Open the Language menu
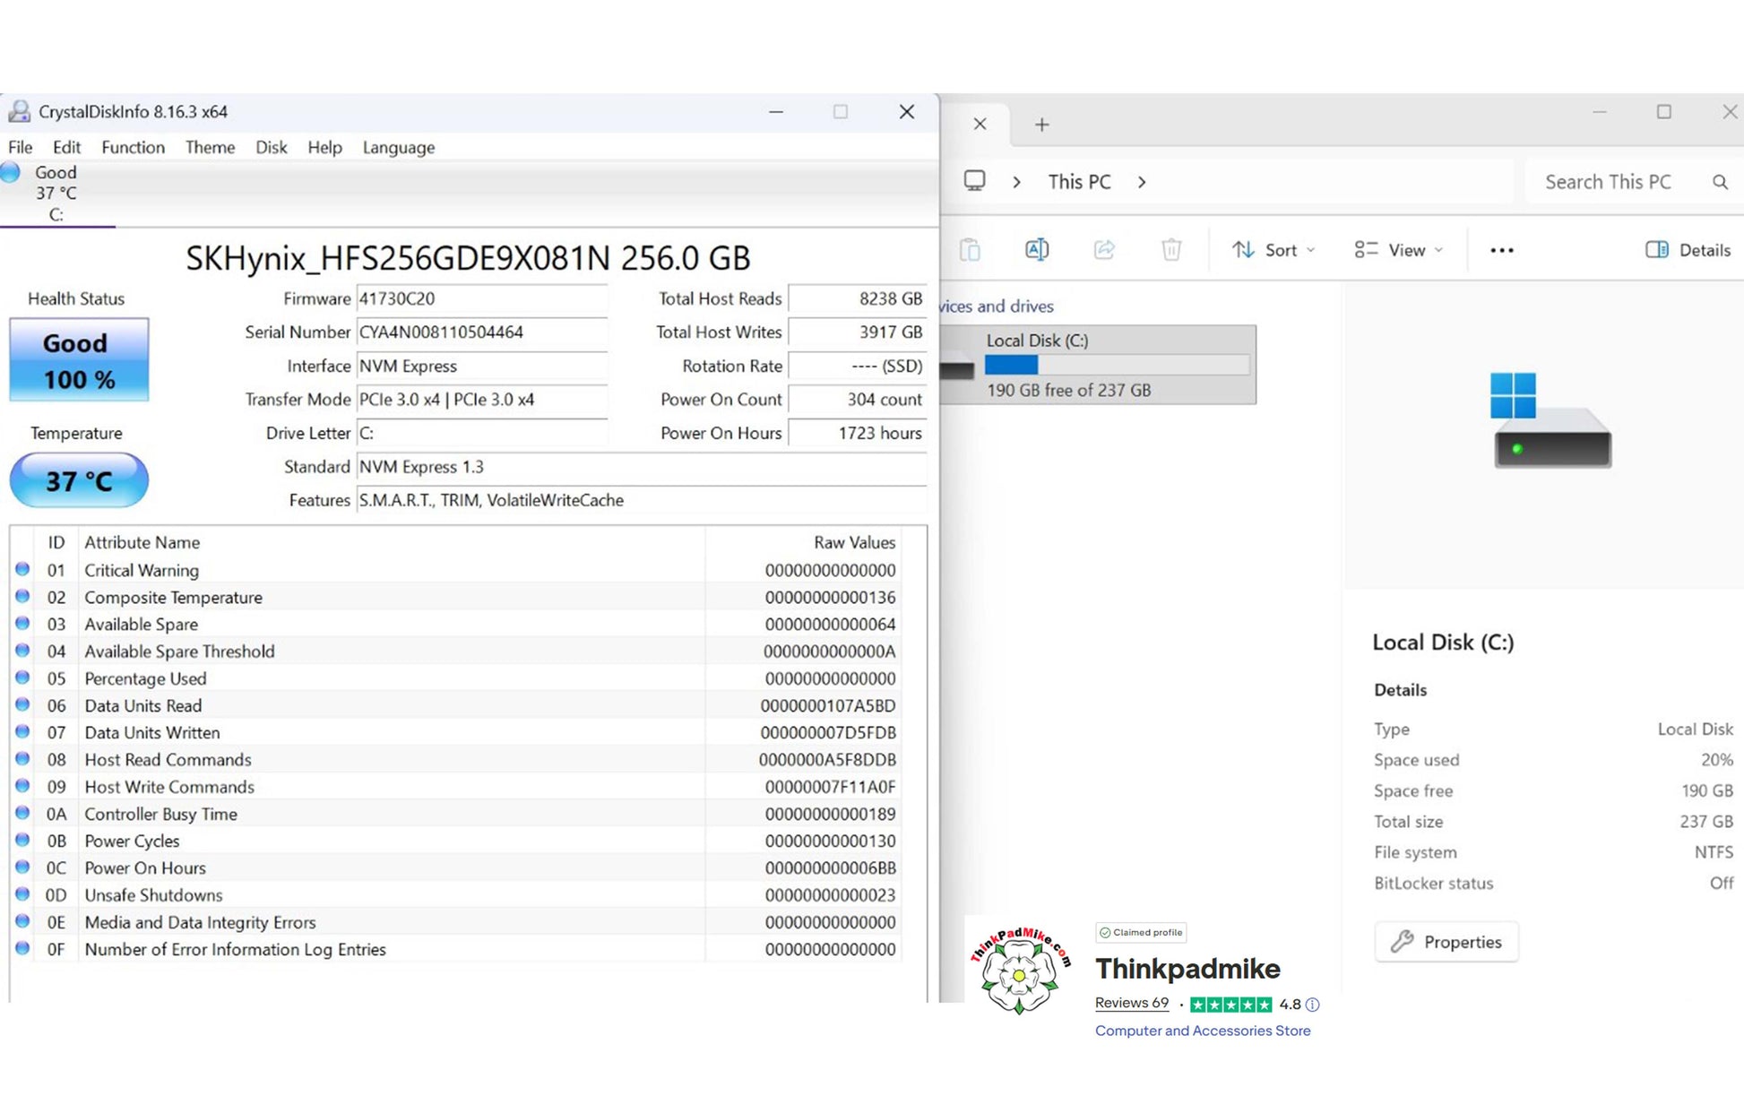The image size is (1744, 1096). click(x=398, y=147)
